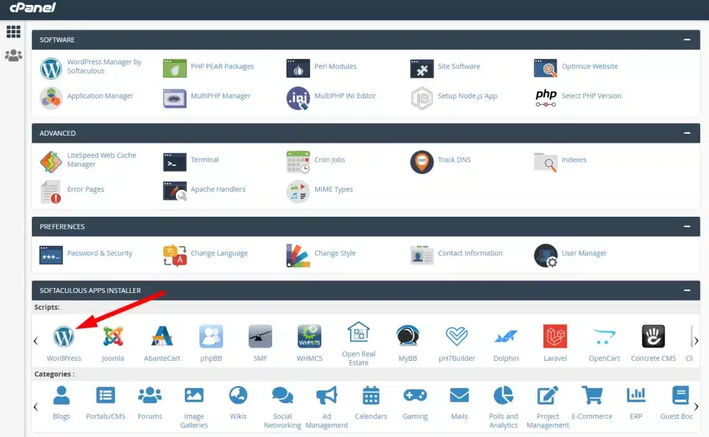Collapse the Advanced section
This screenshot has width=709, height=437.
pyautogui.click(x=687, y=133)
